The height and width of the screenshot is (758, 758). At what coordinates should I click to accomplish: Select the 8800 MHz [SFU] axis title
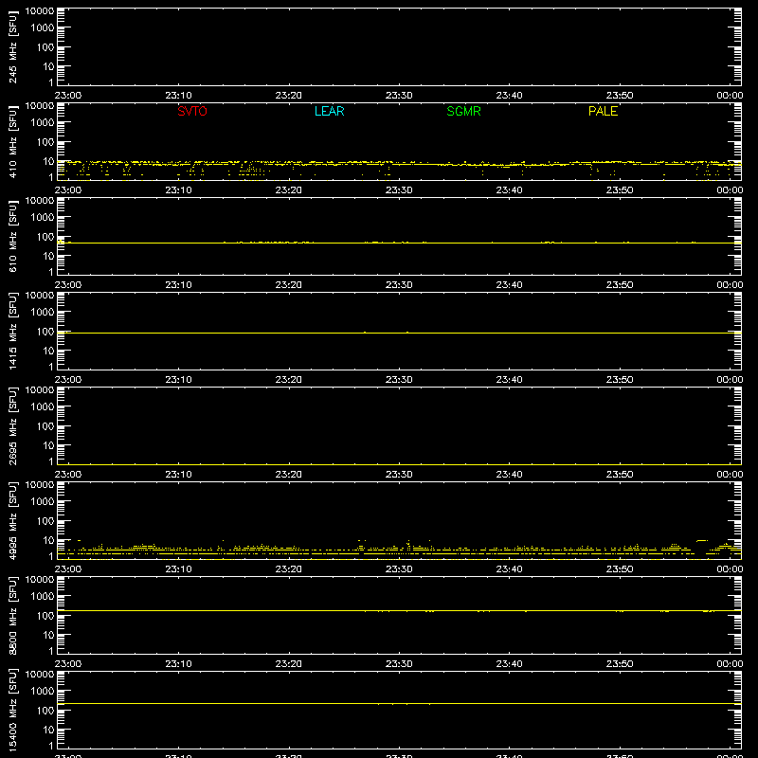[13, 615]
